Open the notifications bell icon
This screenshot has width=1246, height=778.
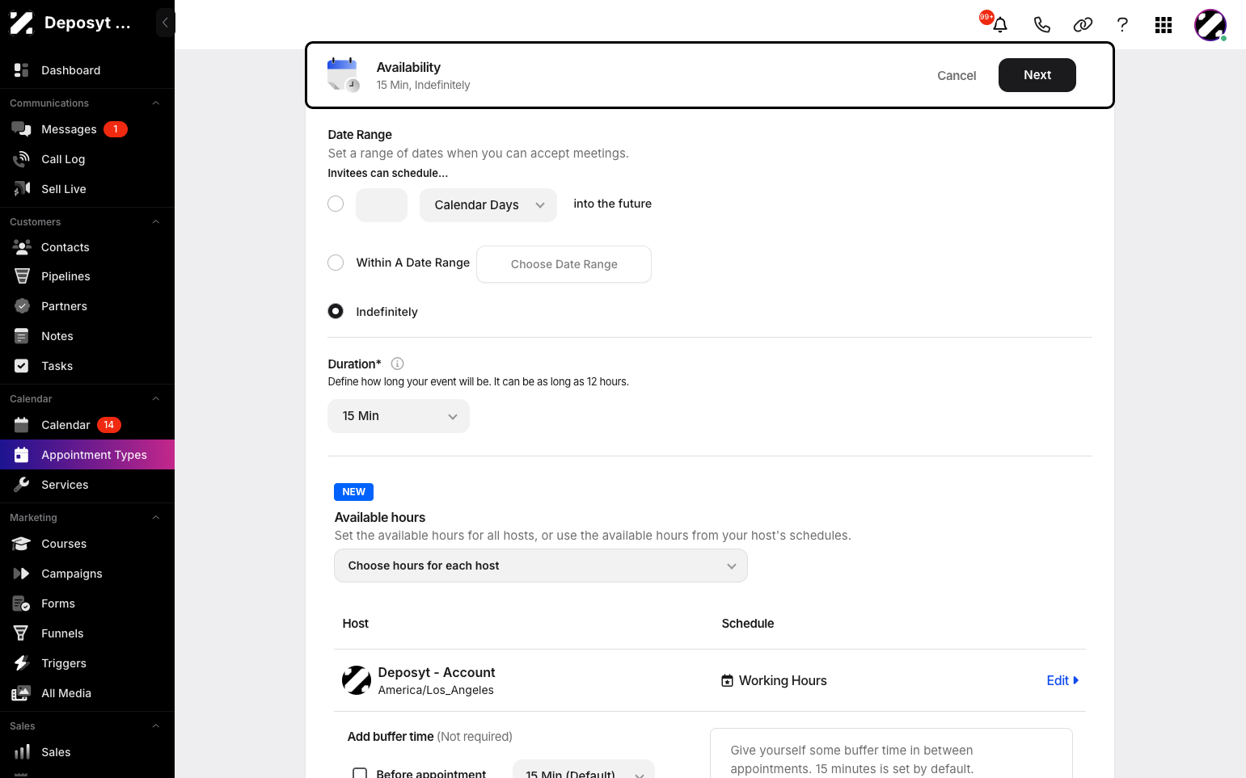point(1000,25)
